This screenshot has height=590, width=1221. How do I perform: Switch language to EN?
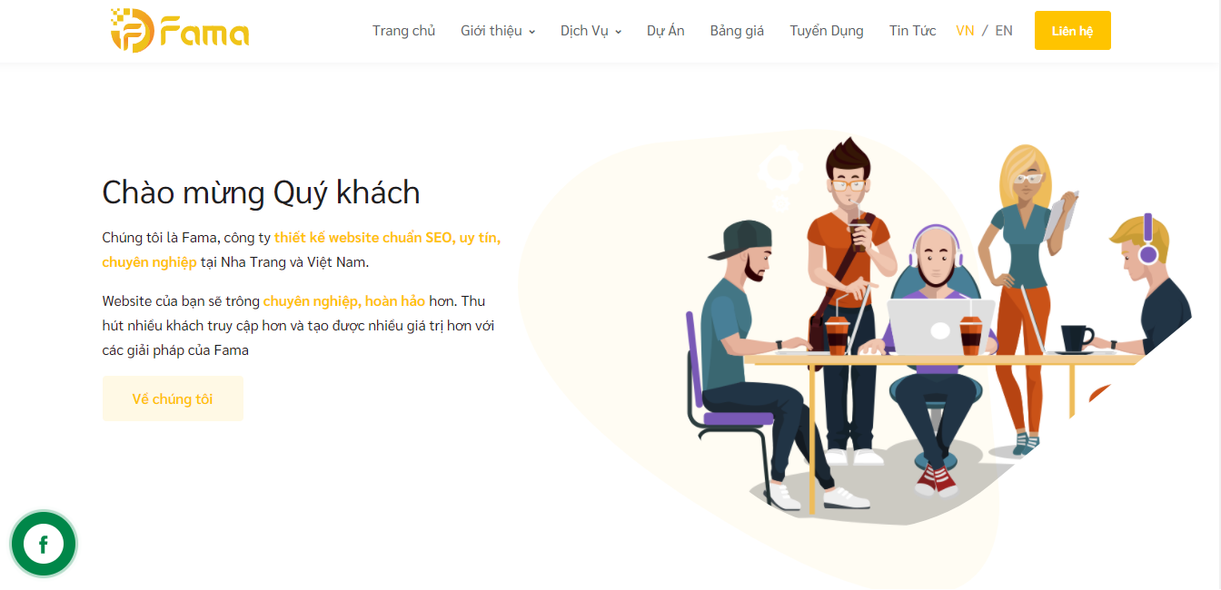coord(1004,31)
